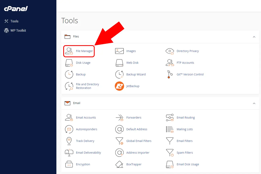Collapse the Email section chevron

254,103
